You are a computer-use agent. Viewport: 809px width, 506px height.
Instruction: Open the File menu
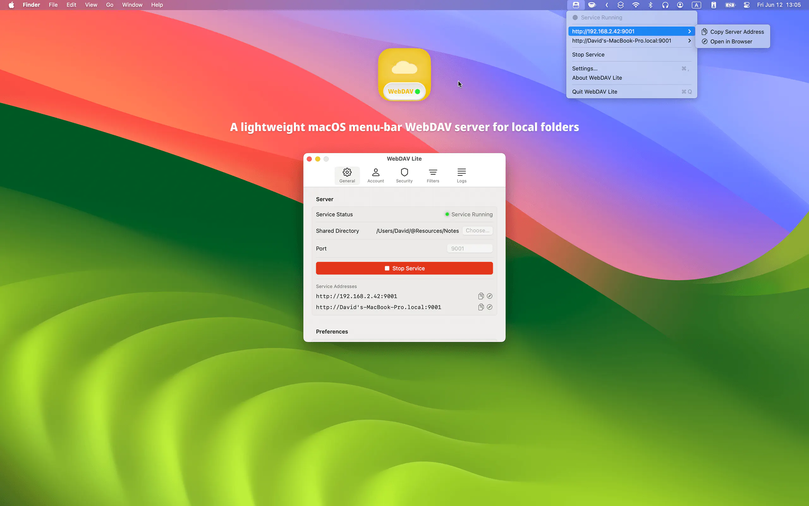coord(53,5)
